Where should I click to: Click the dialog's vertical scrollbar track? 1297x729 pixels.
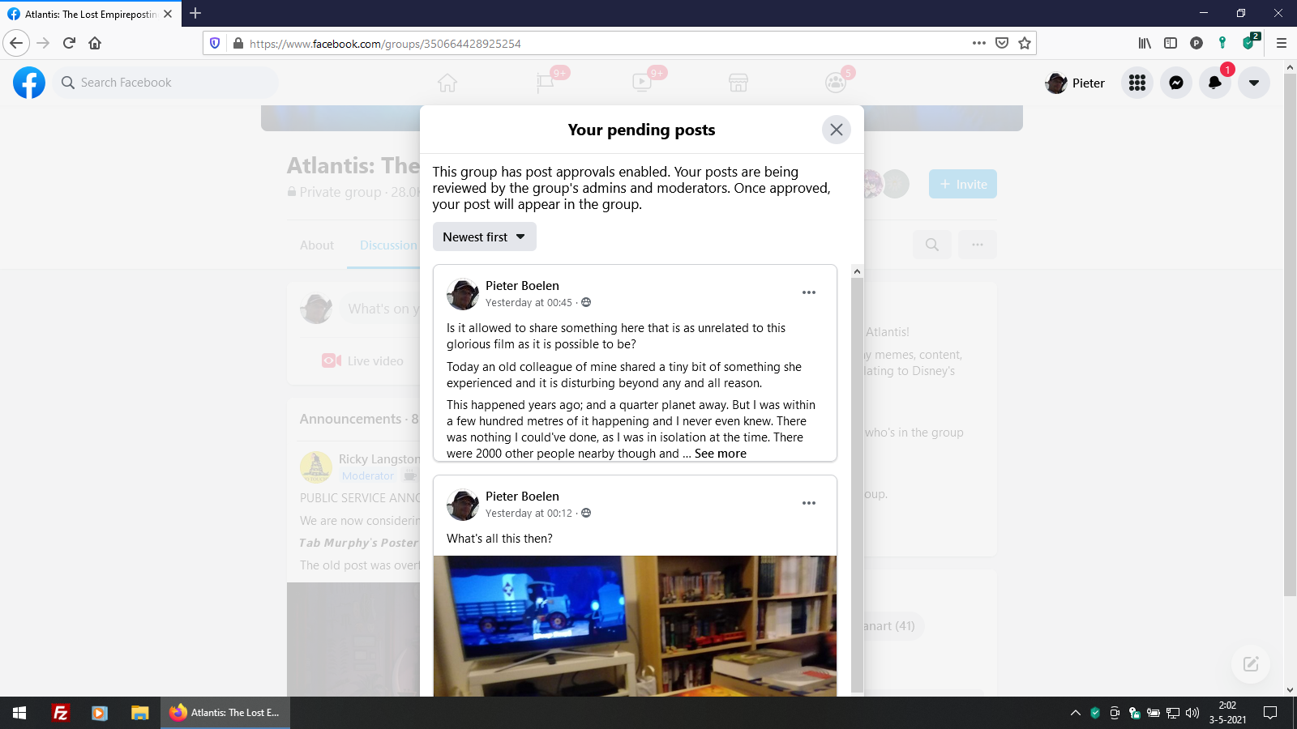857,484
